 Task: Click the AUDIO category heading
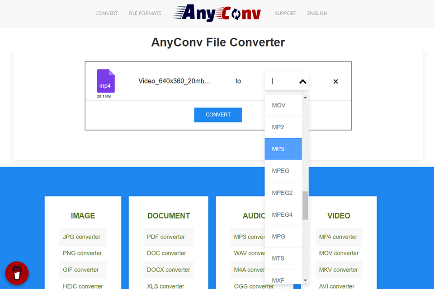click(x=254, y=216)
